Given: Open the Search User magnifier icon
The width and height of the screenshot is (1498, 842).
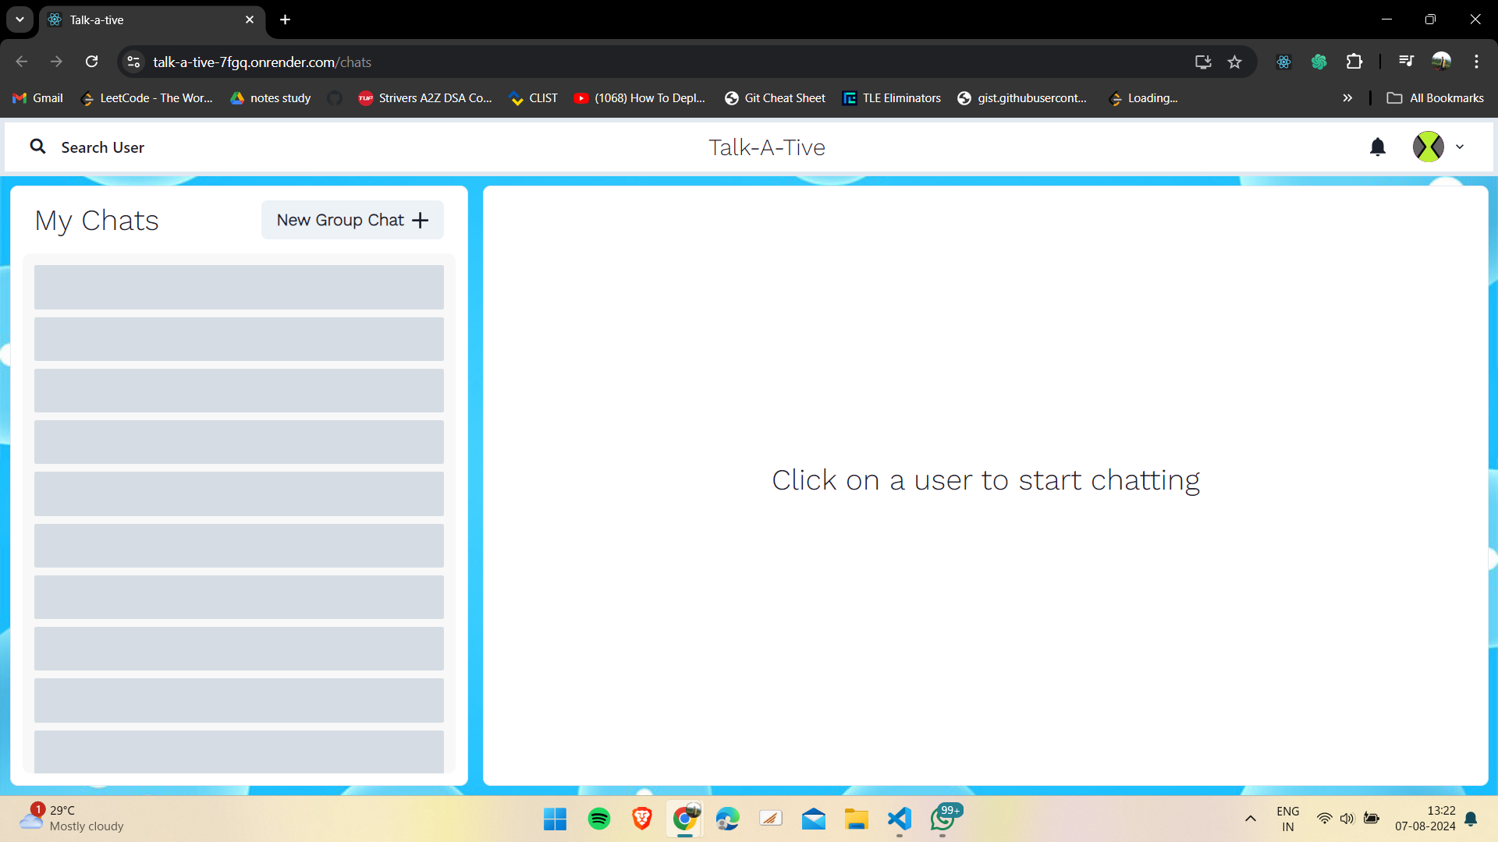Looking at the screenshot, I should coord(37,147).
